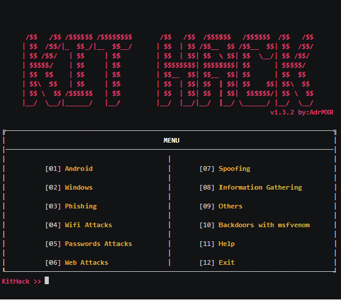Click the [01] number label

click(x=53, y=169)
